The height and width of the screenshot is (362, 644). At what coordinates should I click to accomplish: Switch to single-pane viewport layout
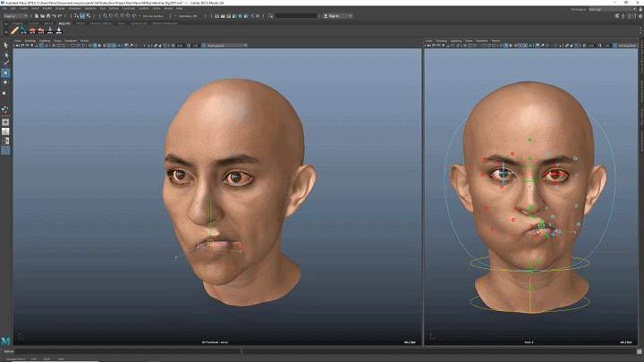(x=5, y=122)
